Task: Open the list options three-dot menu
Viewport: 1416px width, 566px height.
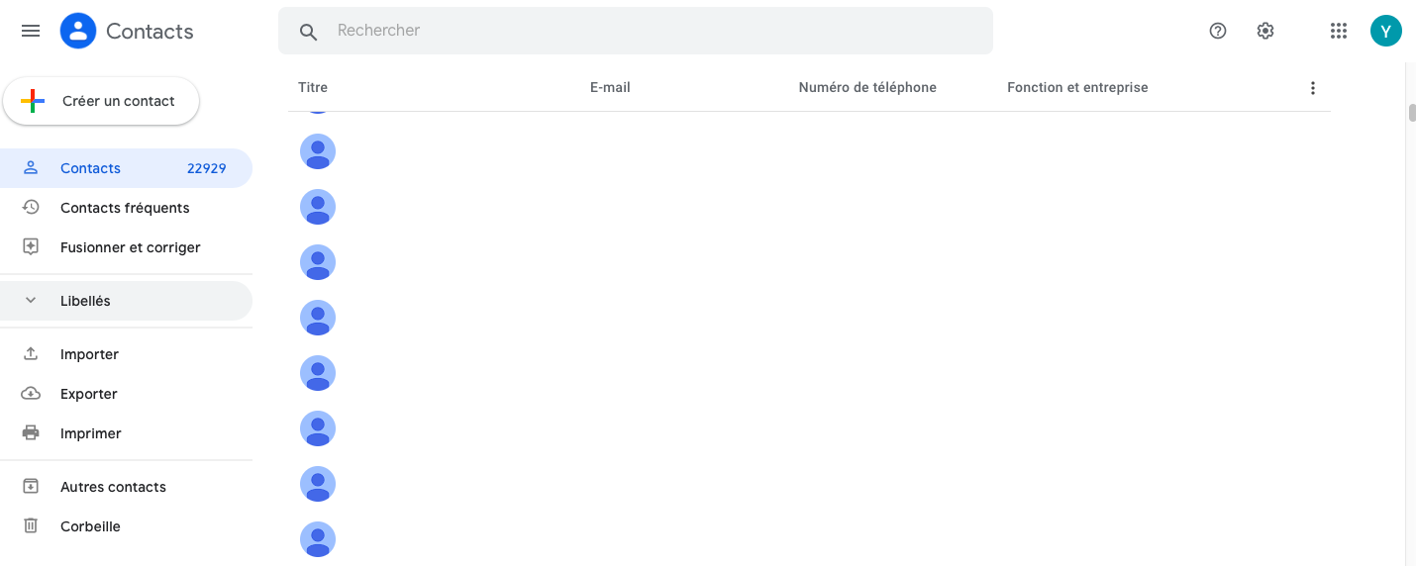Action: [x=1313, y=88]
